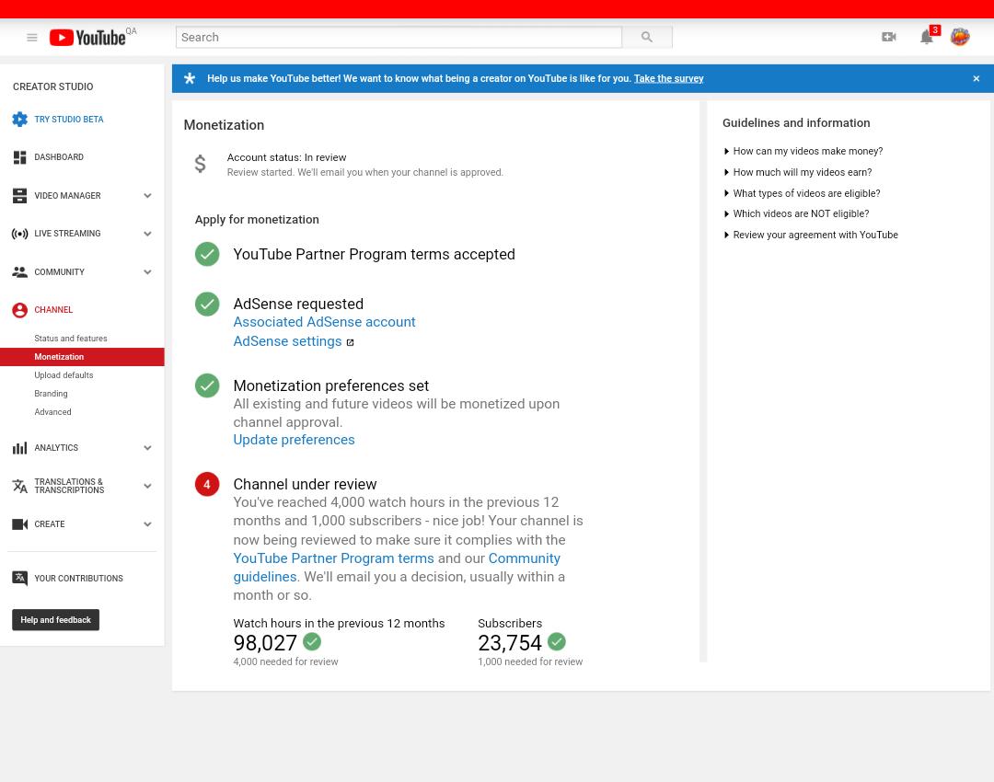Click the Create camera icon
Image resolution: width=994 pixels, height=782 pixels.
19,524
